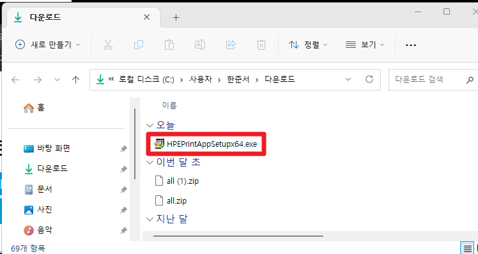
Task: Click the pin icon beside 바탕 화면
Action: [x=123, y=149]
